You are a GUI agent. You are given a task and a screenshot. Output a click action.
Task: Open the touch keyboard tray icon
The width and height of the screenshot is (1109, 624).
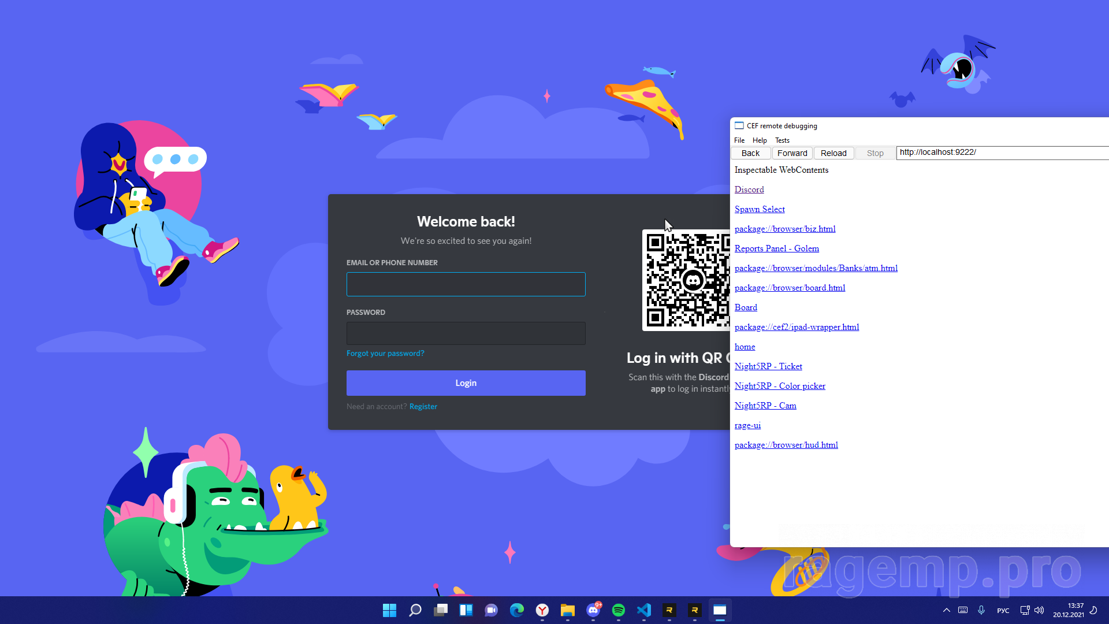pos(963,610)
